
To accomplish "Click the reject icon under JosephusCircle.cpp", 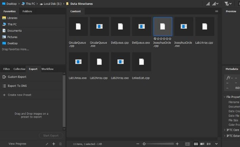I will pyautogui.click(x=155, y=39).
